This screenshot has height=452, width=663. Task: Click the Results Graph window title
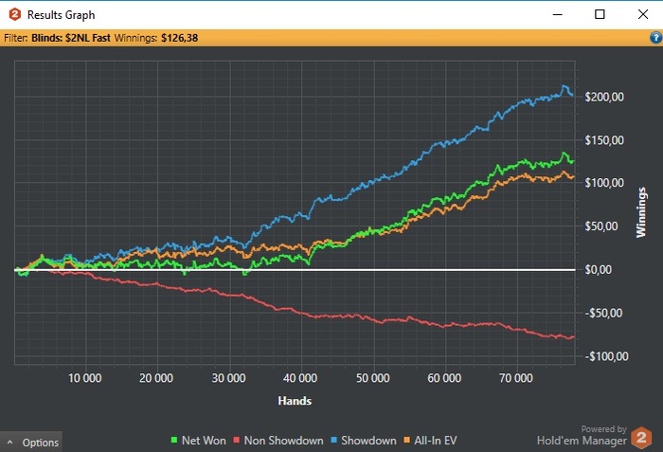click(62, 15)
